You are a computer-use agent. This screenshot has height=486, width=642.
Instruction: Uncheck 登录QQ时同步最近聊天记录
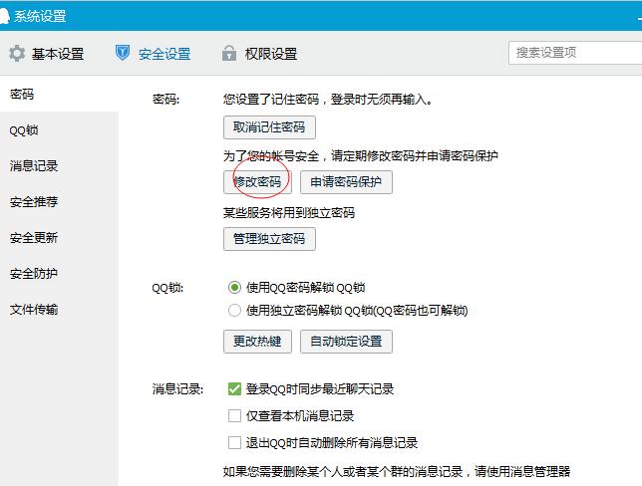click(234, 388)
